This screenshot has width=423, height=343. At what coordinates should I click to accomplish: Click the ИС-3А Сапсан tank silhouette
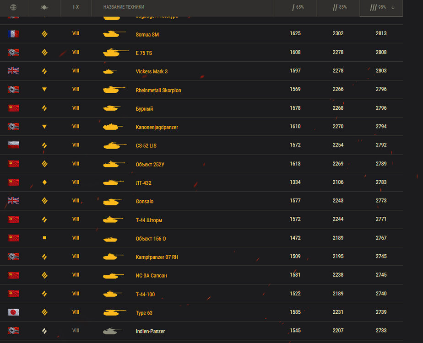(114, 276)
